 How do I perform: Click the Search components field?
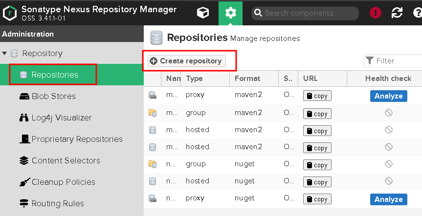coord(305,13)
